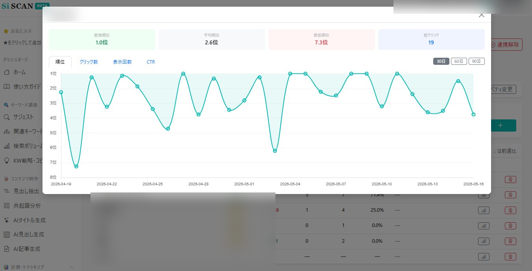Click the 2026-04-22 axis date label
The image size is (532, 271).
click(107, 184)
